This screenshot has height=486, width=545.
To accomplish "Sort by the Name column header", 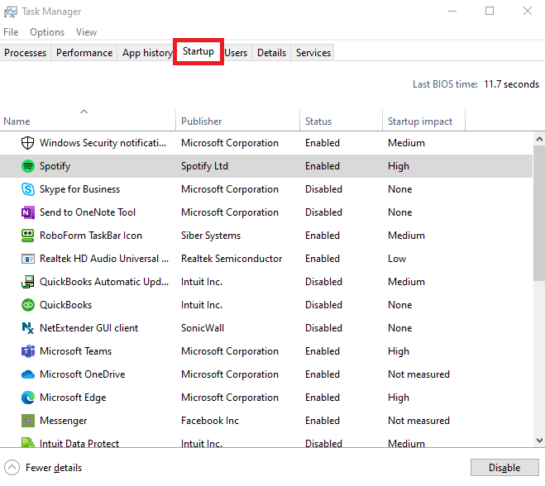I will tap(88, 120).
